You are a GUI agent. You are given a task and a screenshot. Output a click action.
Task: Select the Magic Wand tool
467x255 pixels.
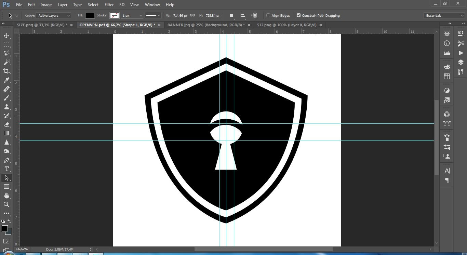click(x=6, y=62)
